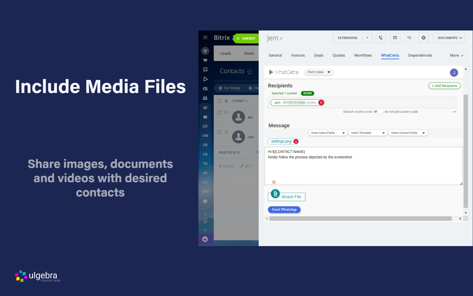Screen dimensions: 473x296
Task: Open the contact list gear settings
Action: point(226,101)
